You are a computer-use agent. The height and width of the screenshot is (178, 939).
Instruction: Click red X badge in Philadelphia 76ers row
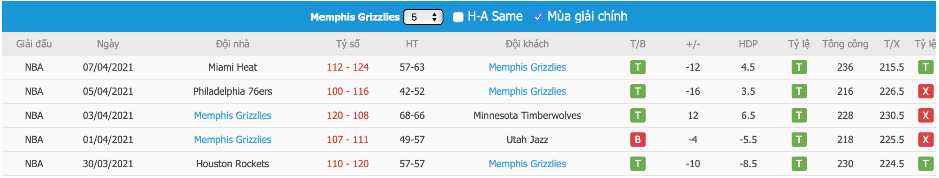pos(926,91)
